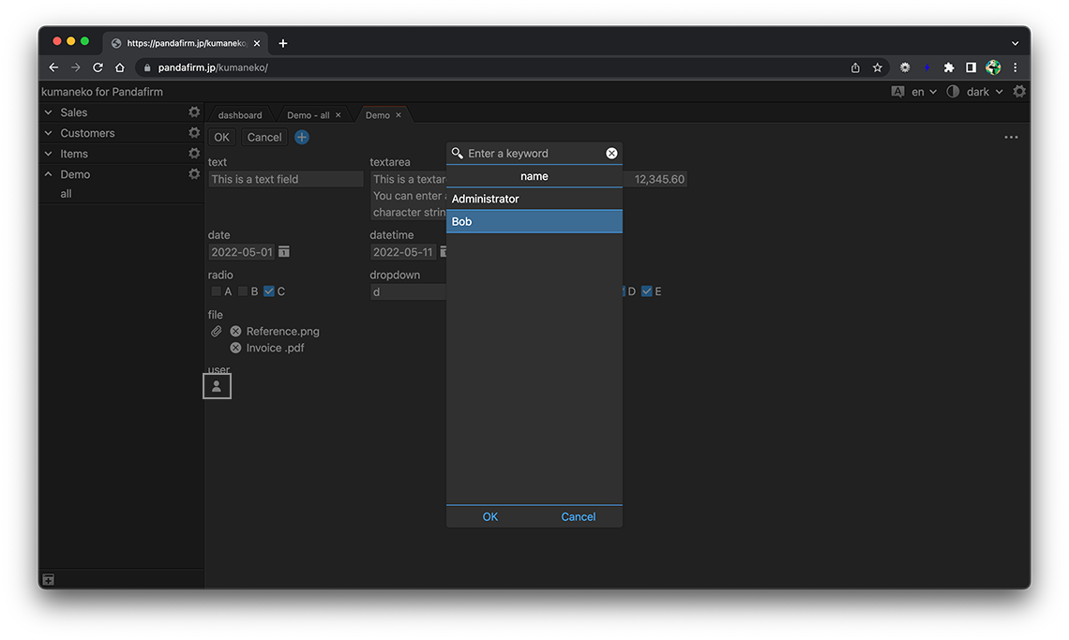Screen dimensions: 1069x640
Task: Clear the keyword search field
Action: (x=611, y=154)
